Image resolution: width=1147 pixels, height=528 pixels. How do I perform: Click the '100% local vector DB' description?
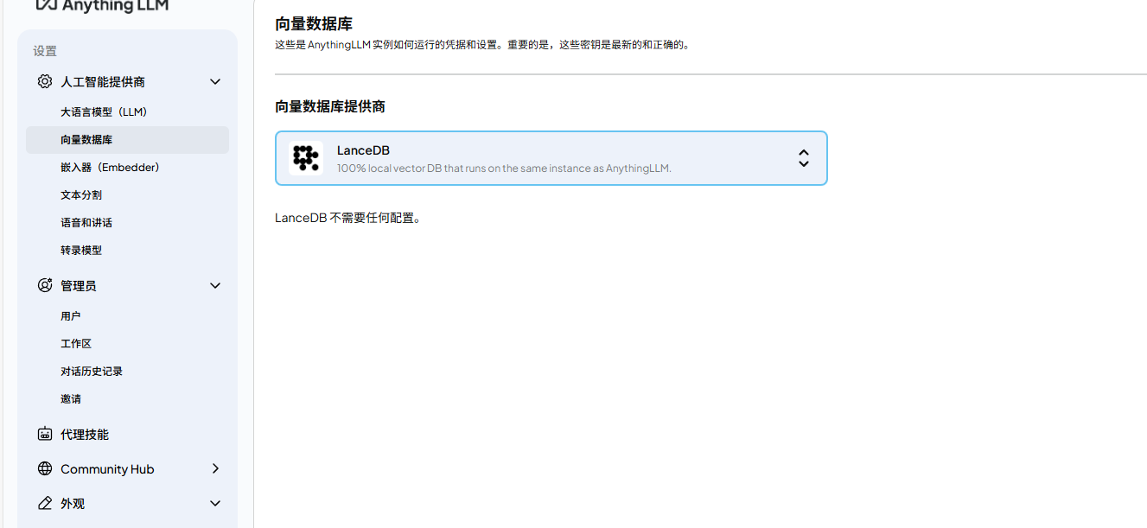pos(504,168)
